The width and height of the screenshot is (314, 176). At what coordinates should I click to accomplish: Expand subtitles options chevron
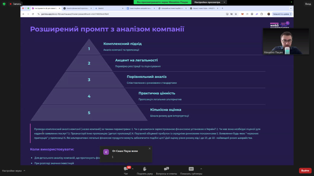pos(201,169)
